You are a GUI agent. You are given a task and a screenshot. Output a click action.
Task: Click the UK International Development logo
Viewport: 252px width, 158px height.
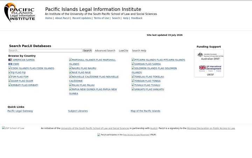coord(210,68)
